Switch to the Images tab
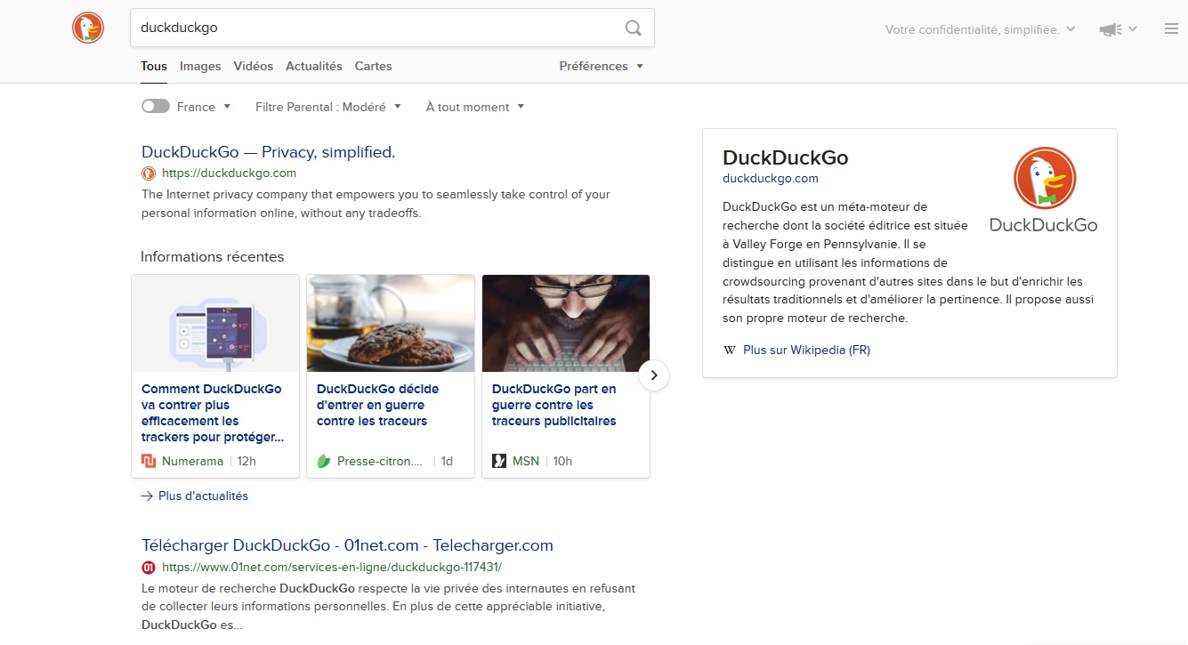The width and height of the screenshot is (1188, 645). pos(200,66)
